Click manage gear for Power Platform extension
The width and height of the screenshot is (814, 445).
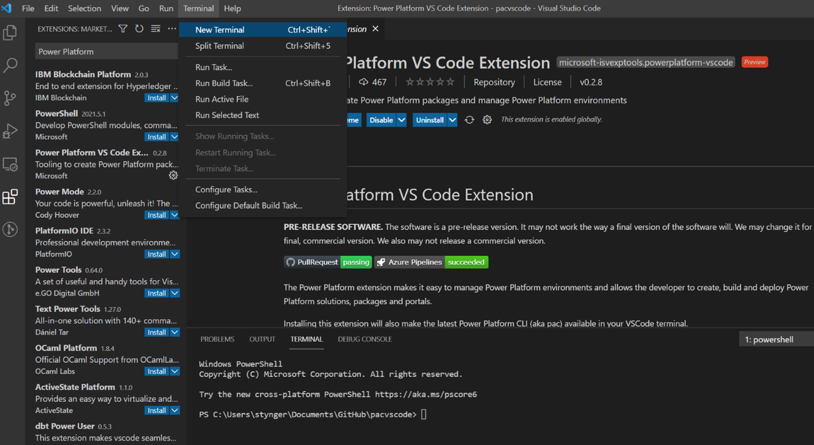[x=173, y=175]
